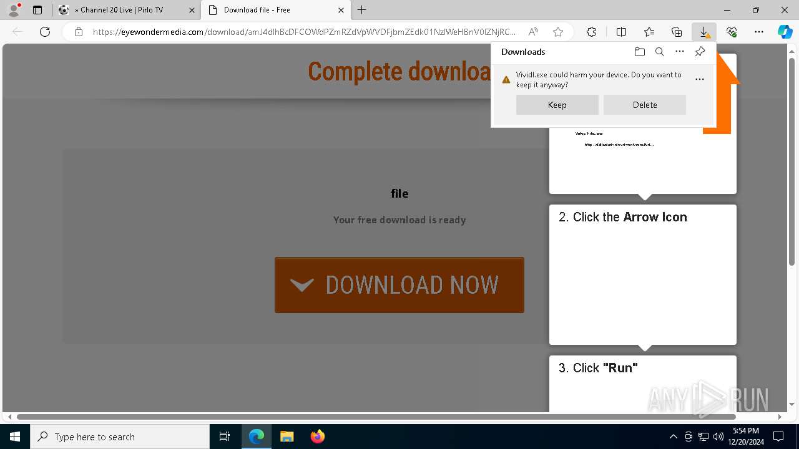Open the Favorites list
Image resolution: width=799 pixels, height=449 pixels.
click(649, 32)
